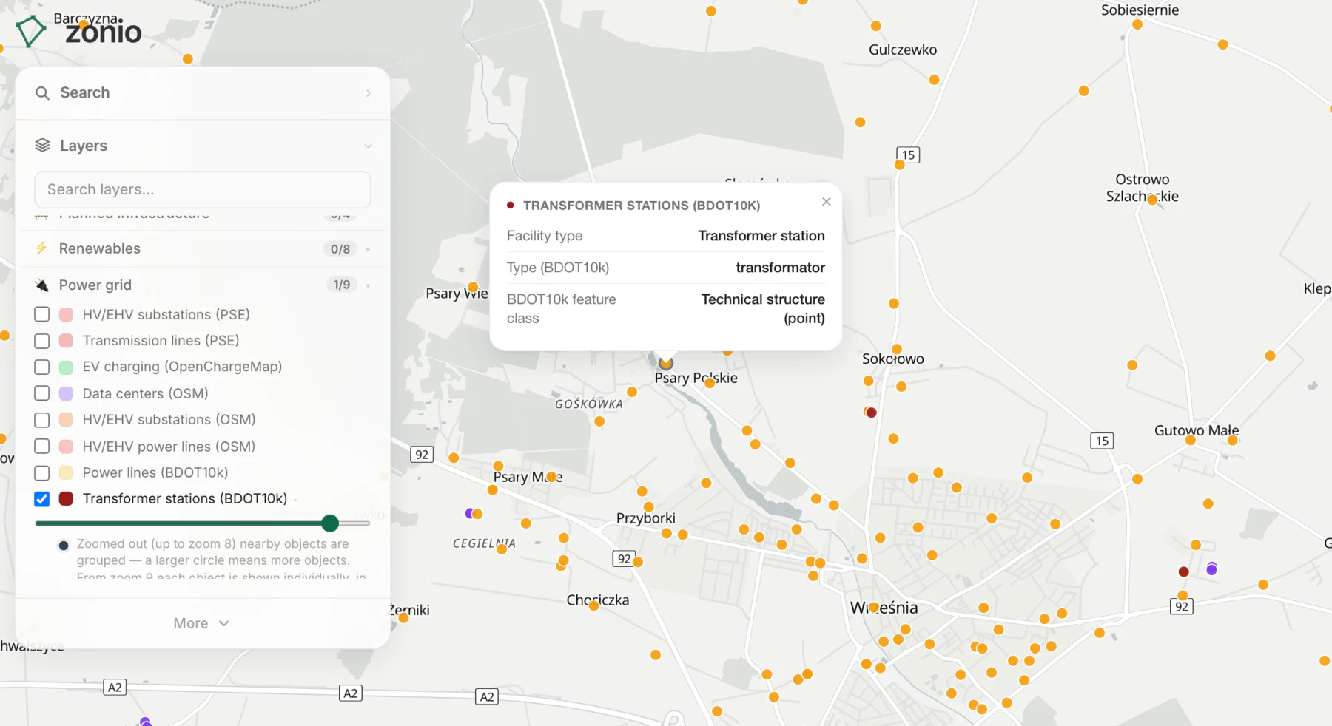Enable HV/EHV substations (PSE) checkbox
The width and height of the screenshot is (1332, 726).
pos(42,314)
